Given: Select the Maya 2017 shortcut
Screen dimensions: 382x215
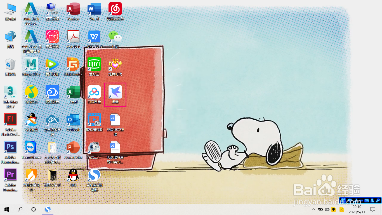Looking at the screenshot, I should pyautogui.click(x=31, y=67).
